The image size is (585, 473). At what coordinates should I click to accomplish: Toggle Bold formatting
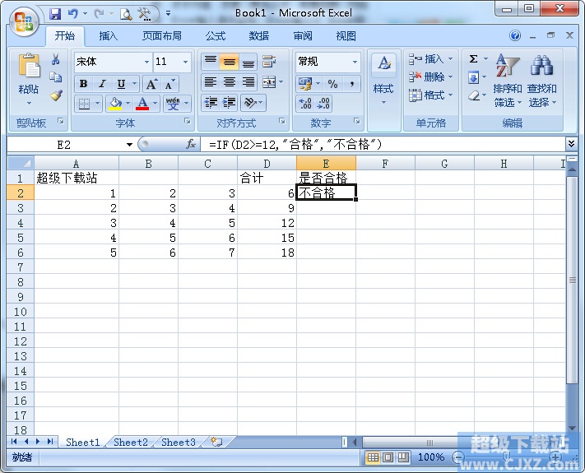[x=83, y=84]
